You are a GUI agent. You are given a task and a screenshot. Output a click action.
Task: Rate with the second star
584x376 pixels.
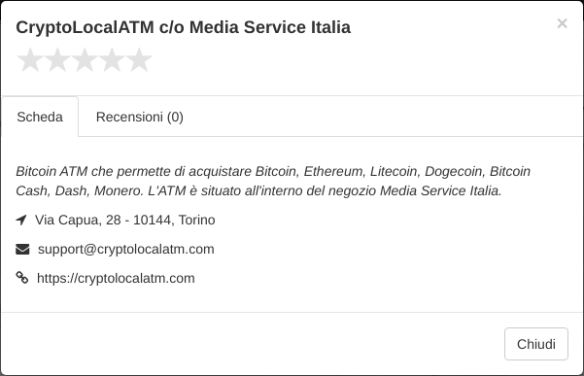click(57, 60)
